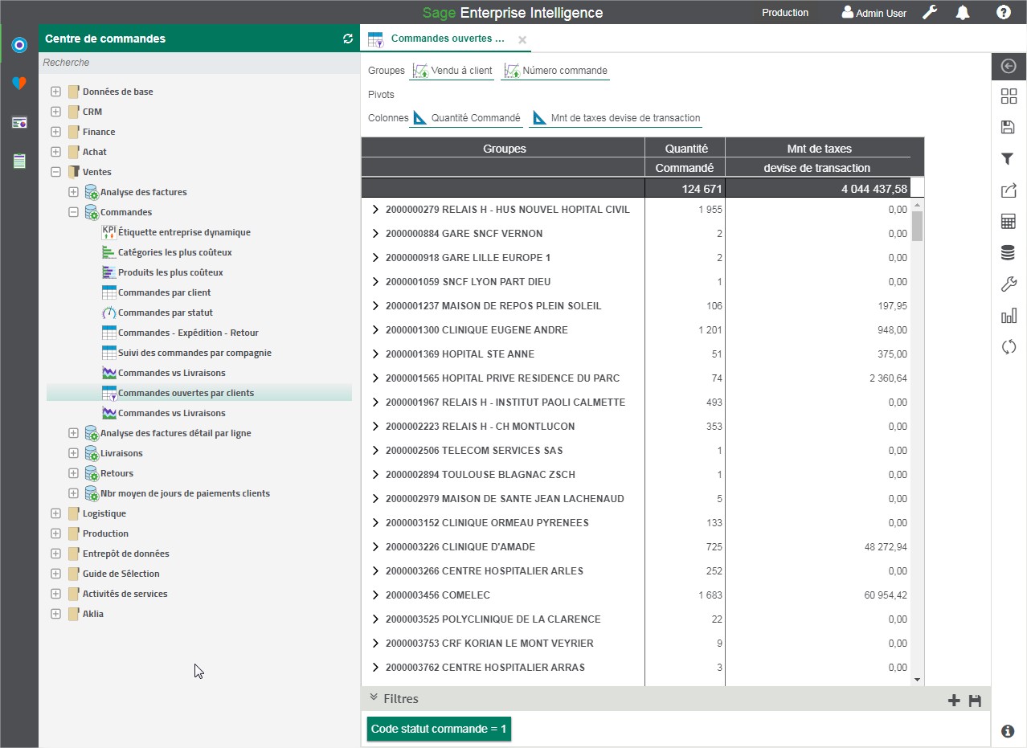Click Mnt de taxes devise de transaction chip

(x=616, y=118)
